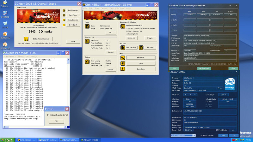This screenshot has height=142, width=253.
Task: Click the Online ResultBrowser button
Action: coord(41,39)
